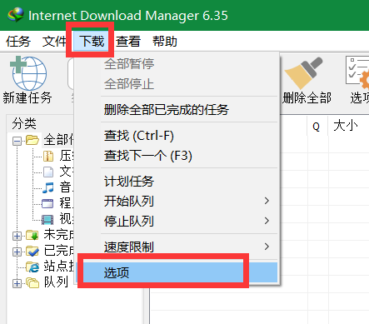This screenshot has width=369, height=324.
Task: Select the site grabber IE folder icon
Action: [x=32, y=267]
